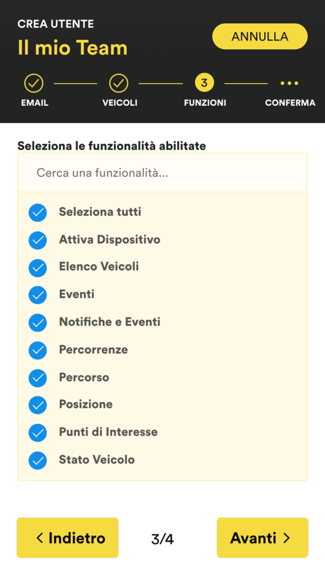The image size is (325, 578).
Task: Uncheck the Seleziona tutti checkbox
Action: pyautogui.click(x=38, y=213)
